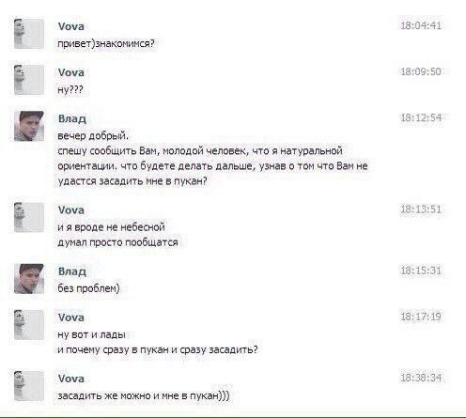Open Влад's avatar next to "без проблем)"
This screenshot has width=466, height=418.
click(29, 279)
